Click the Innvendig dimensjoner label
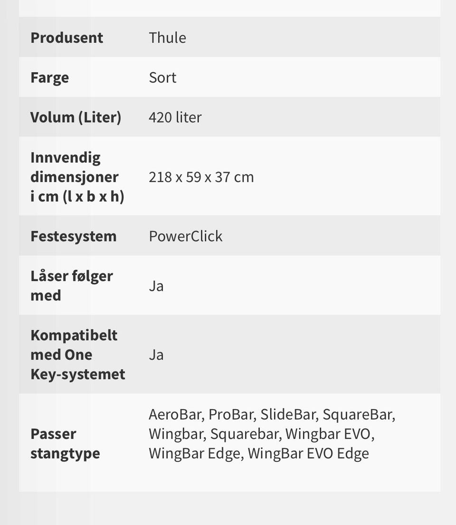Screen dimensions: 456x525 coord(77,177)
